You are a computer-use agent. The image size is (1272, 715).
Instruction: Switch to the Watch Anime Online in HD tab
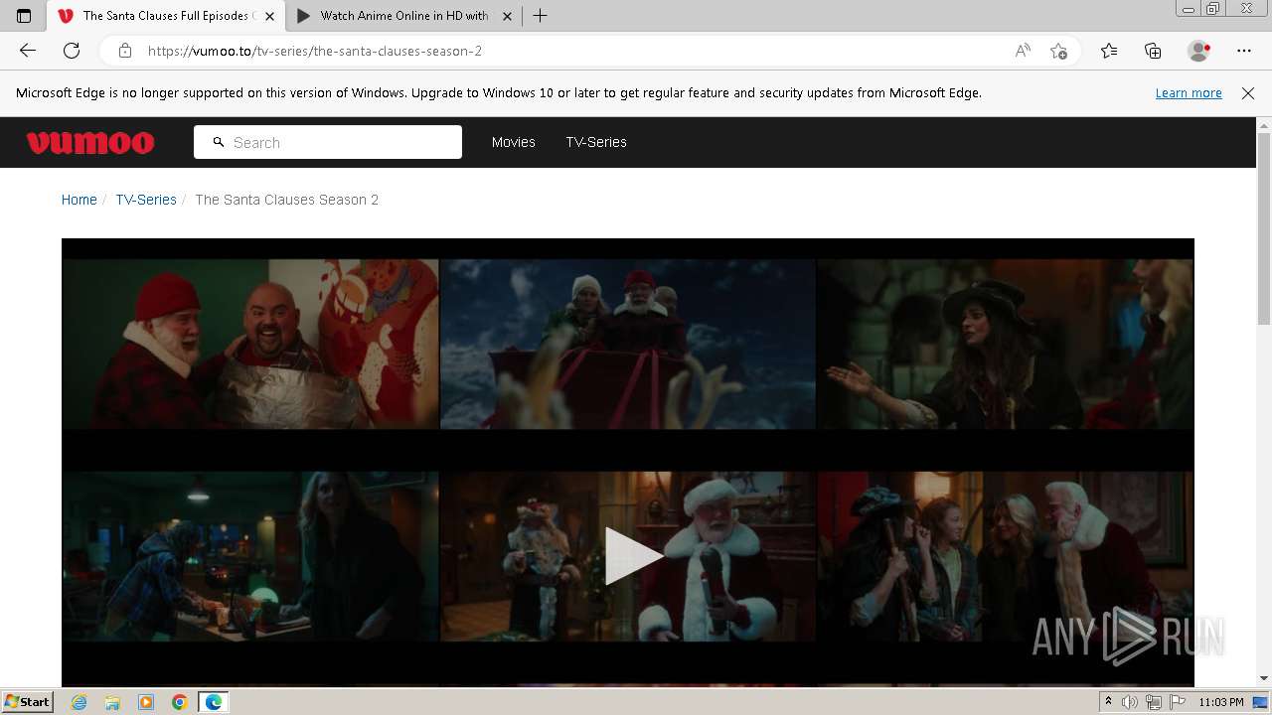coord(404,16)
